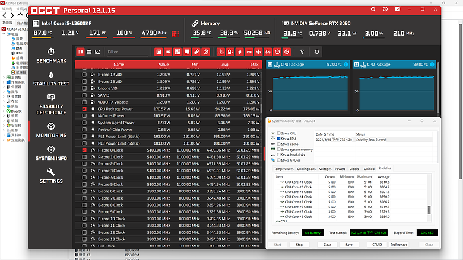Click info icon on first CPU Package graph
The height and width of the screenshot is (260, 463).
[x=345, y=64]
